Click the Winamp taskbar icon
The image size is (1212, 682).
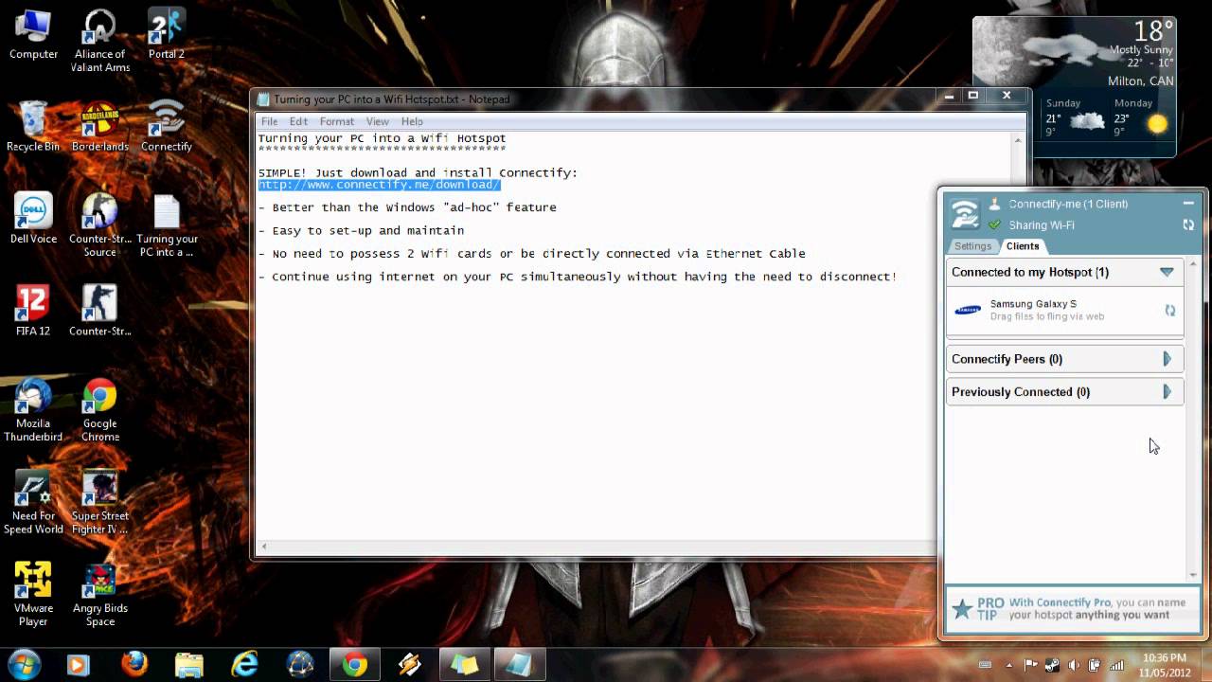point(410,665)
